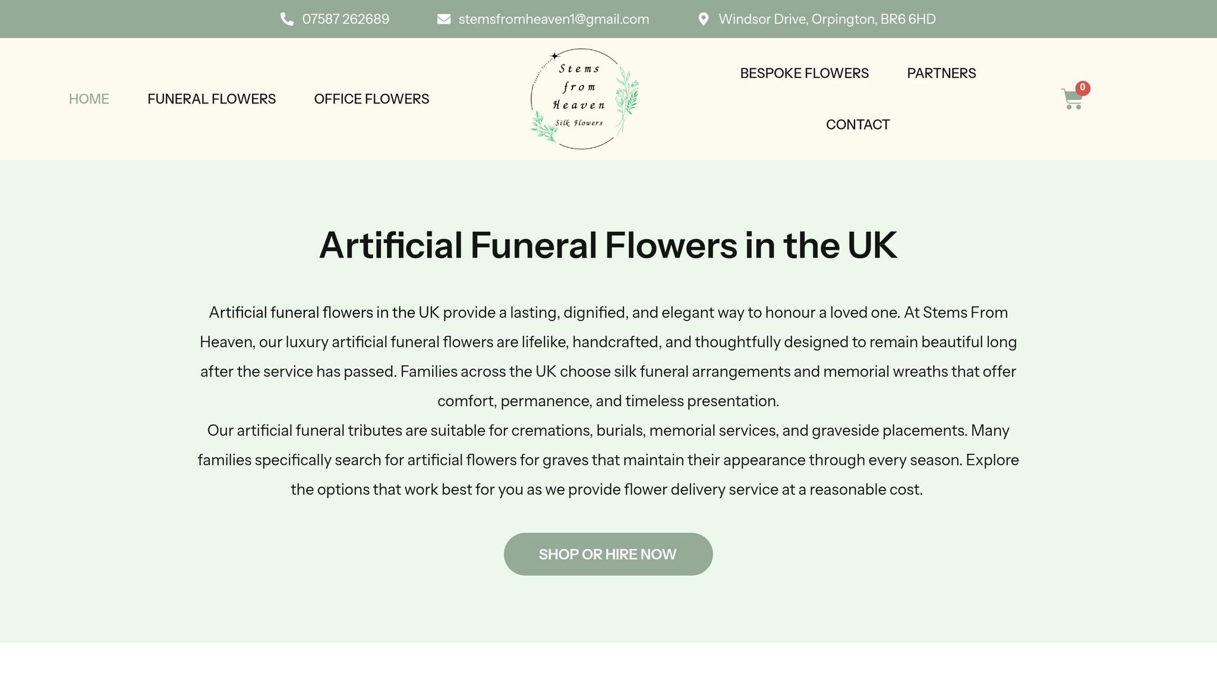Click the Artificial Funeral Flowers in the UK heading

[608, 245]
